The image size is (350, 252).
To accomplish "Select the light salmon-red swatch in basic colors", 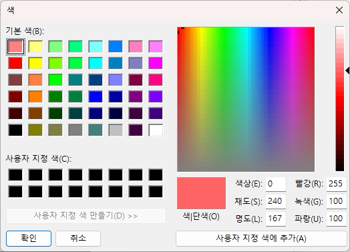I will click(15, 47).
